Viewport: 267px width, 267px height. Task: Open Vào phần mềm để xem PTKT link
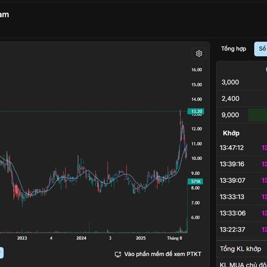tap(162, 254)
